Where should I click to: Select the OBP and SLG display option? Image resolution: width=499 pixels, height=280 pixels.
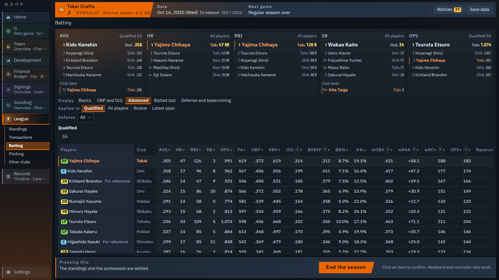pyautogui.click(x=110, y=100)
